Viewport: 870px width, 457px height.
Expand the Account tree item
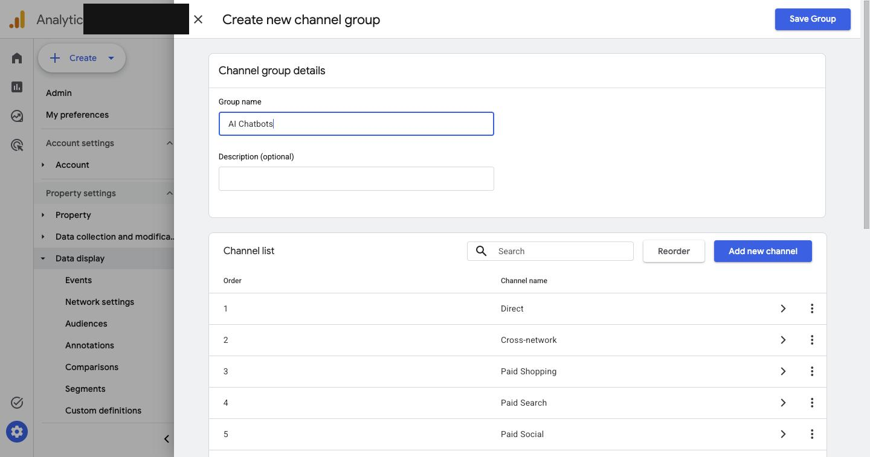[43, 165]
